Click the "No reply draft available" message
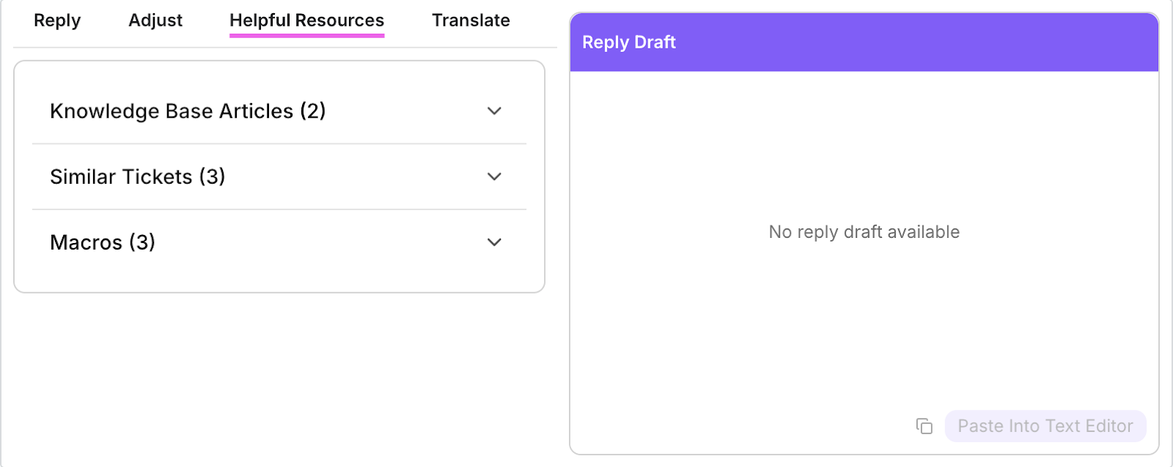This screenshot has width=1173, height=467. [864, 232]
